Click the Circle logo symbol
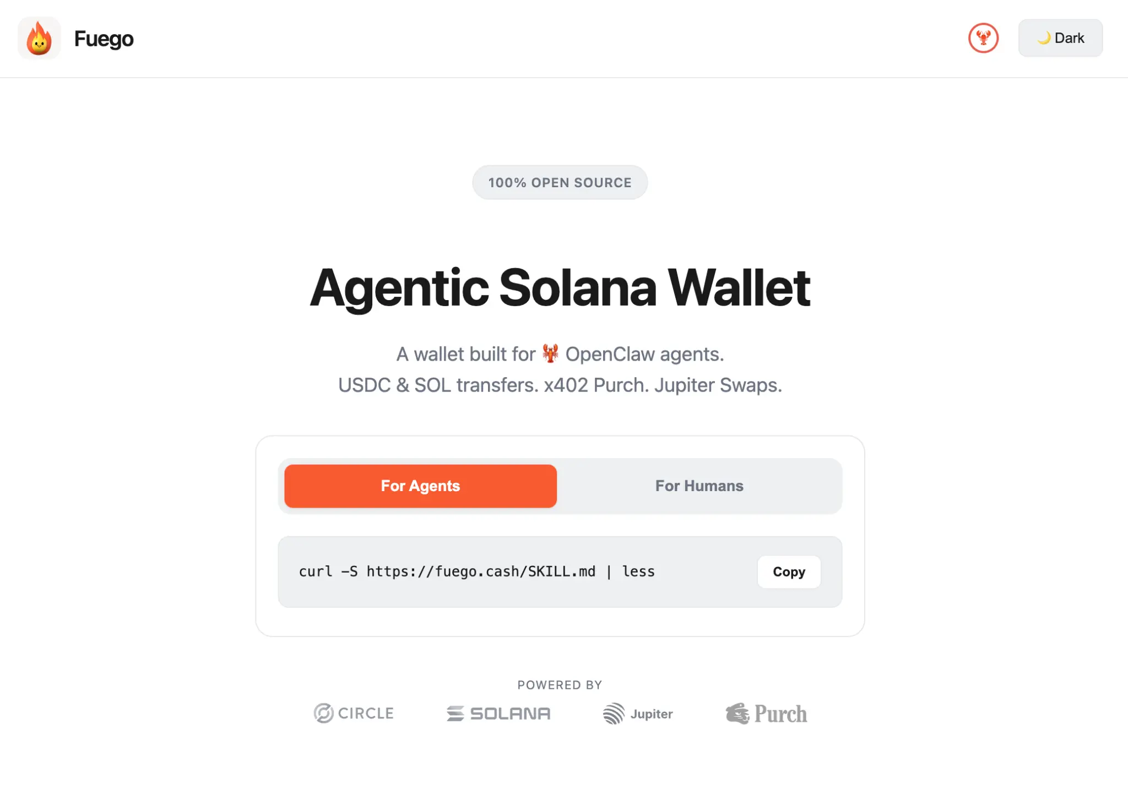1128x789 pixels. tap(323, 713)
